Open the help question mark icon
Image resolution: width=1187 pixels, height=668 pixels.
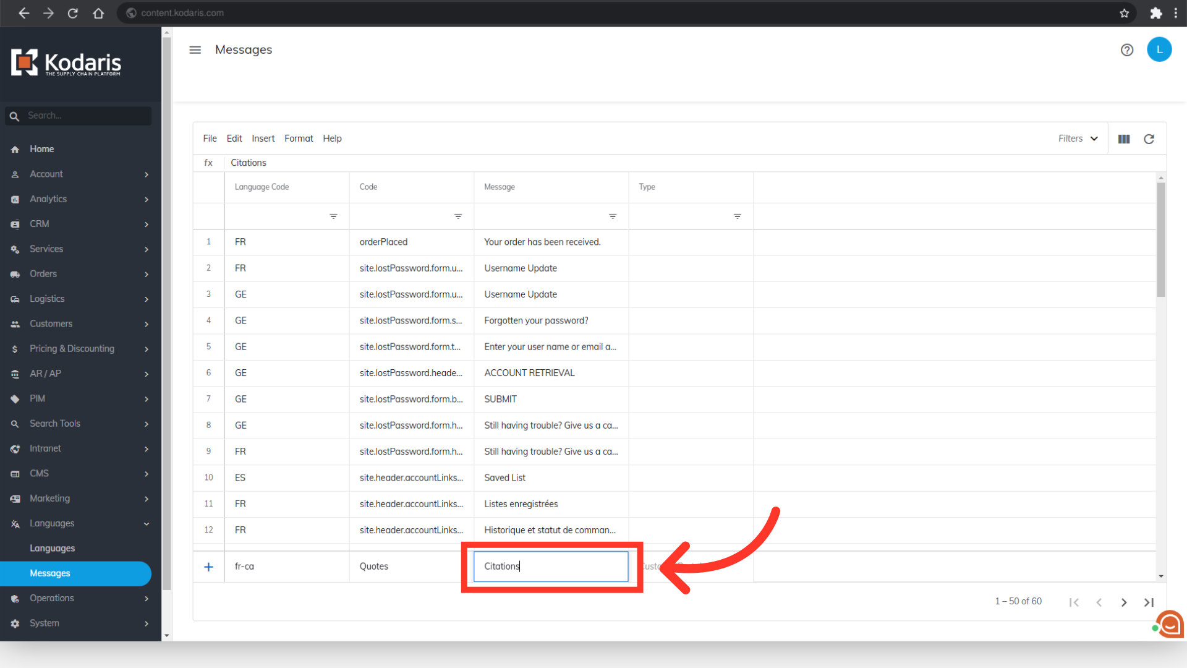(x=1126, y=50)
